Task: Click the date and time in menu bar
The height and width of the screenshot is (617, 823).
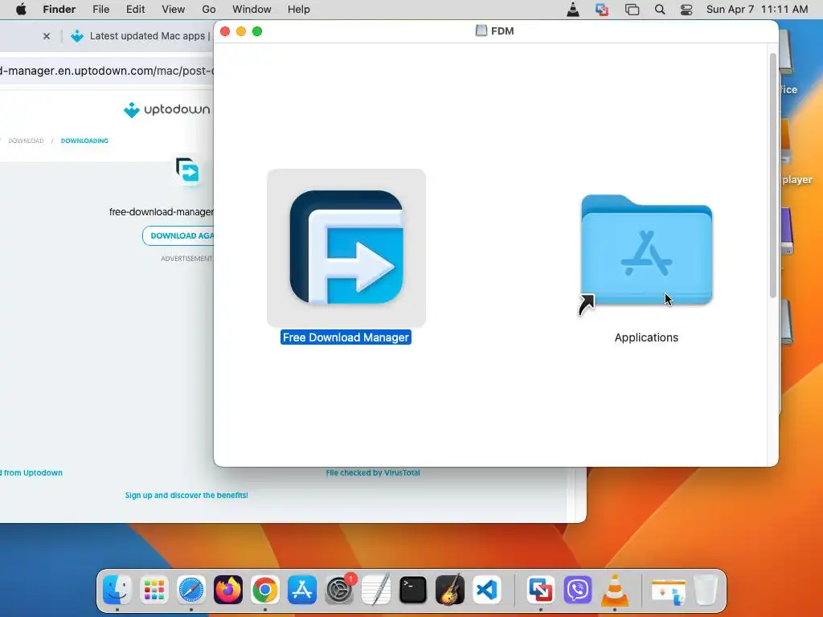Action: point(757,10)
